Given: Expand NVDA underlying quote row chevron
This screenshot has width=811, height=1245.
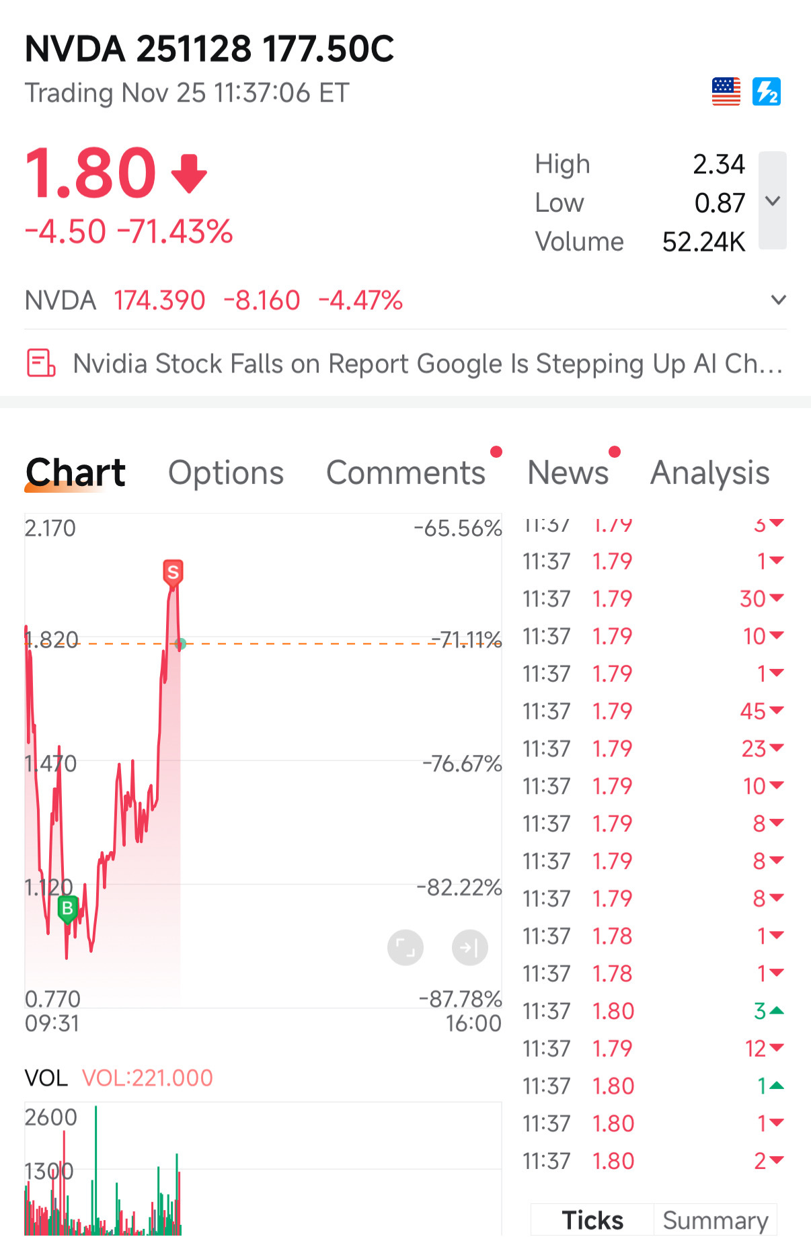Looking at the screenshot, I should [778, 300].
